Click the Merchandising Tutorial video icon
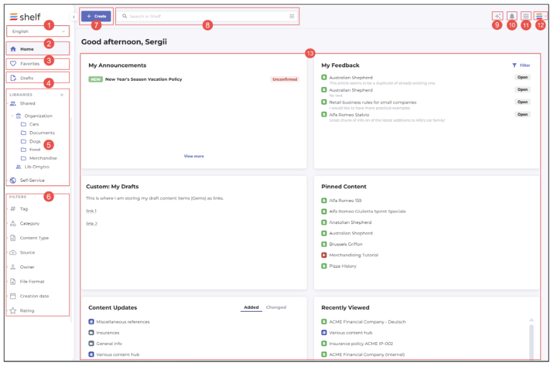This screenshot has height=366, width=555. [x=324, y=255]
